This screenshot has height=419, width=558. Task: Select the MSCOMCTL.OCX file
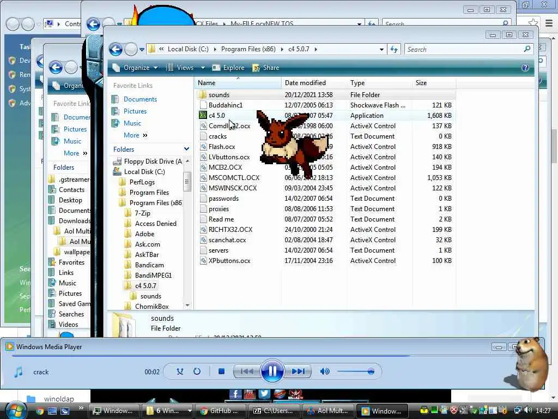point(234,178)
